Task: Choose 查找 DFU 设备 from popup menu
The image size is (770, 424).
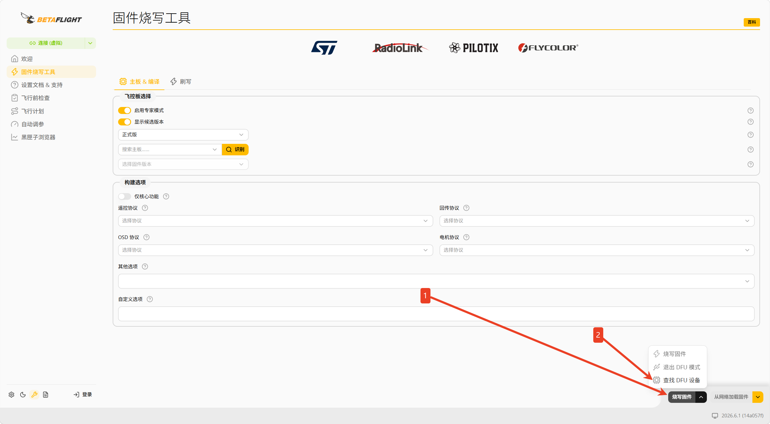Action: point(677,380)
